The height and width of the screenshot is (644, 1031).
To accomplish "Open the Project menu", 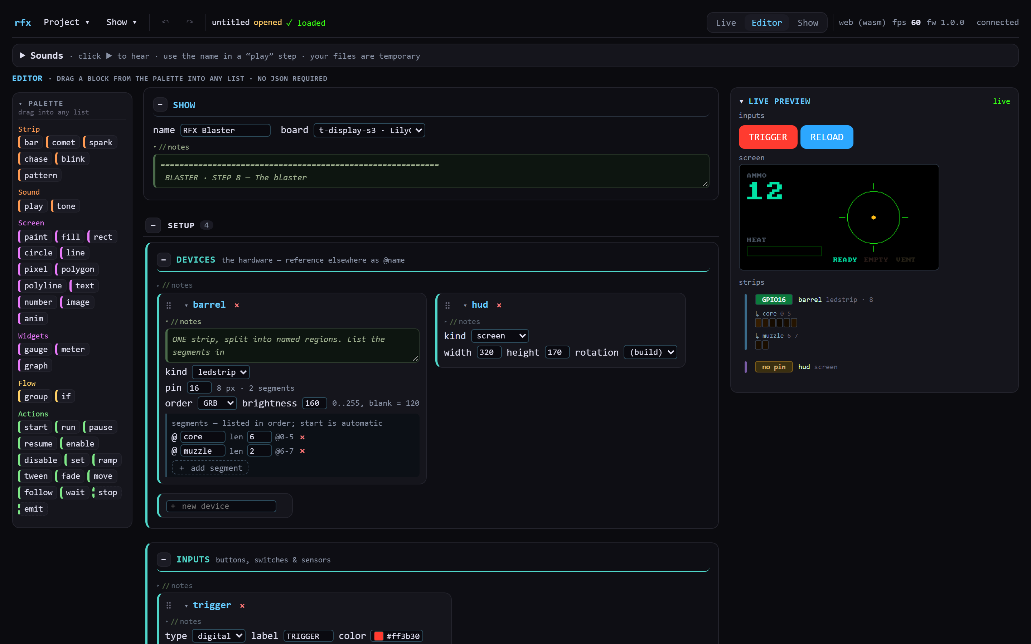I will coord(67,22).
